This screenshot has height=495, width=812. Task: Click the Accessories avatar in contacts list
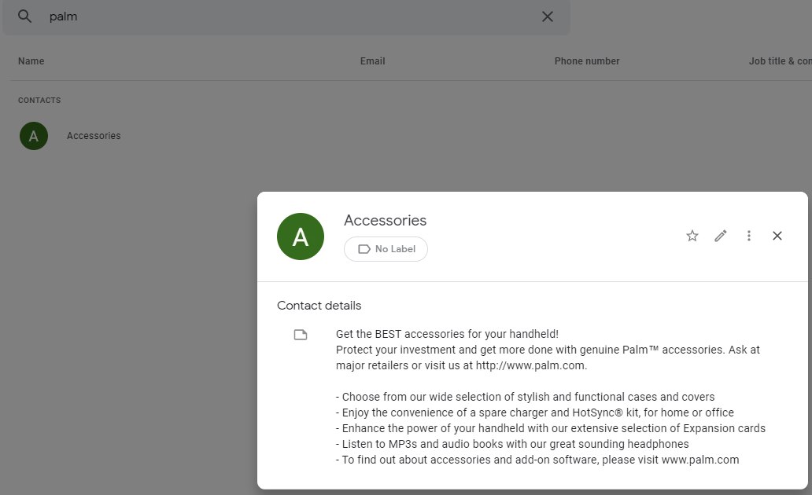[34, 136]
